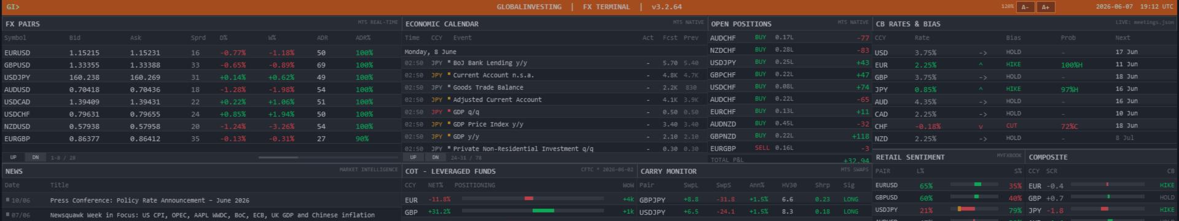Page up in FX Pairs table
Image resolution: width=1179 pixels, height=221 pixels.
tap(14, 158)
